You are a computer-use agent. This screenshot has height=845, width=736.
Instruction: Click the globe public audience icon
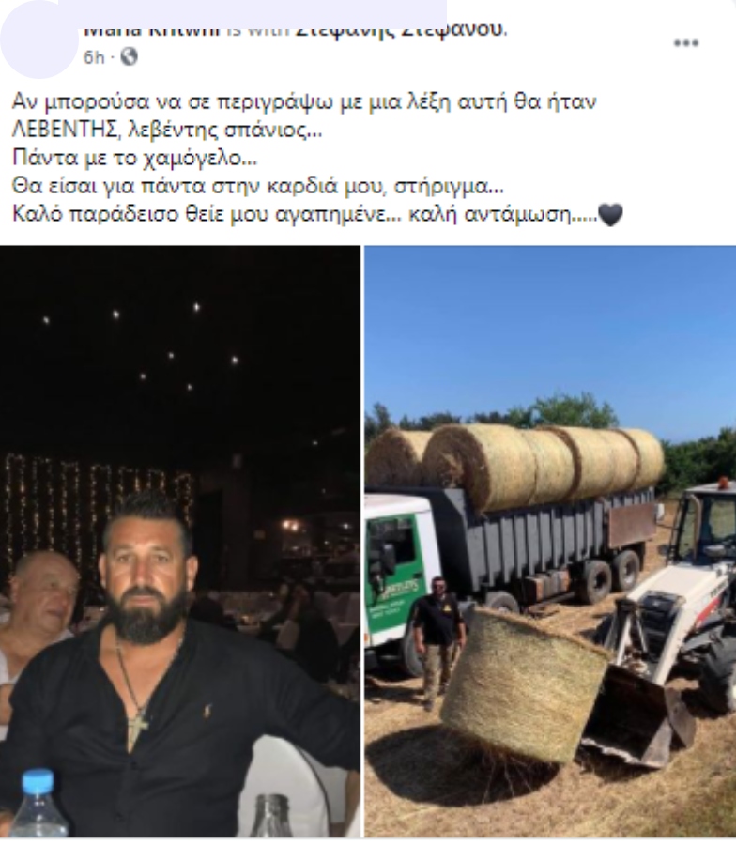(x=129, y=56)
